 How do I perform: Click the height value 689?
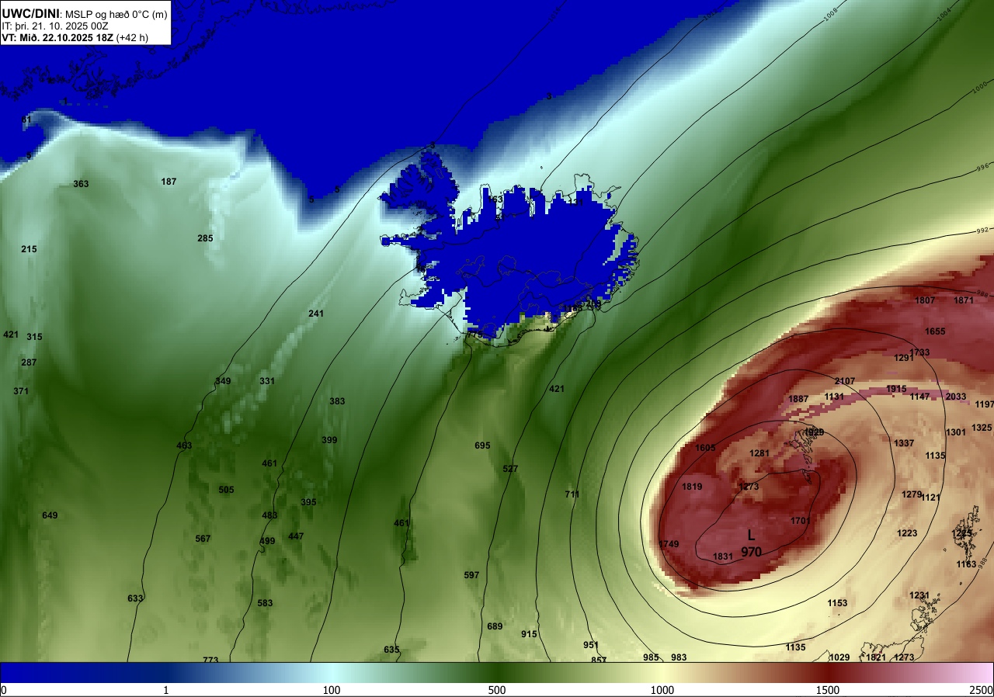495,626
